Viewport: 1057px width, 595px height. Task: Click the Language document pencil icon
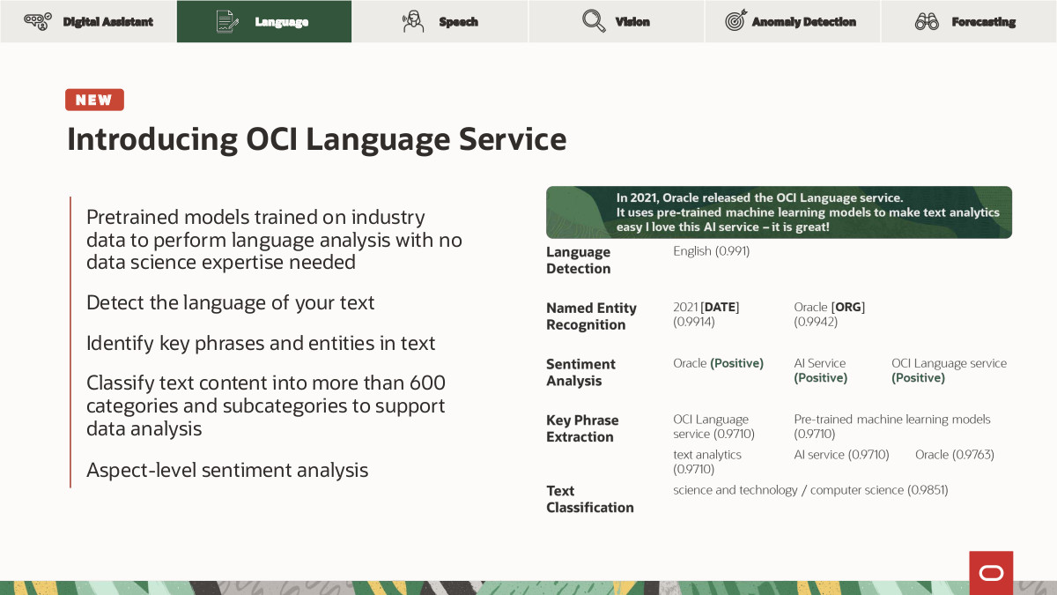227,21
